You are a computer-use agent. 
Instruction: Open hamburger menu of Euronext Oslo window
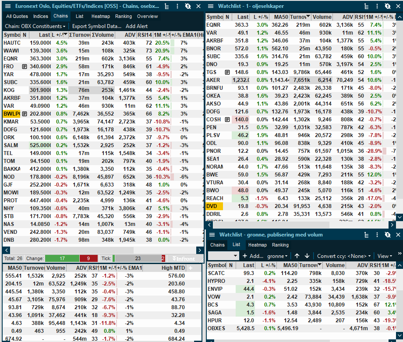[x=8, y=6]
